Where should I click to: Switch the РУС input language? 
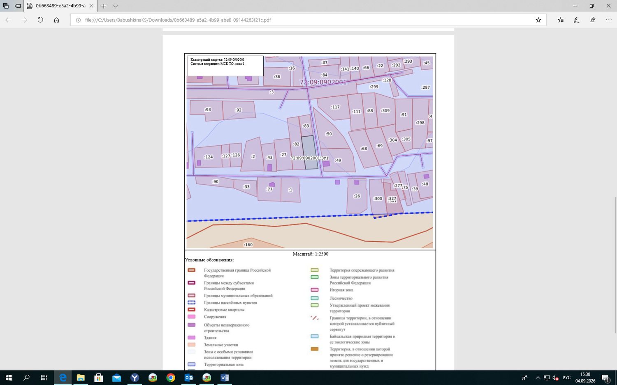pyautogui.click(x=567, y=378)
